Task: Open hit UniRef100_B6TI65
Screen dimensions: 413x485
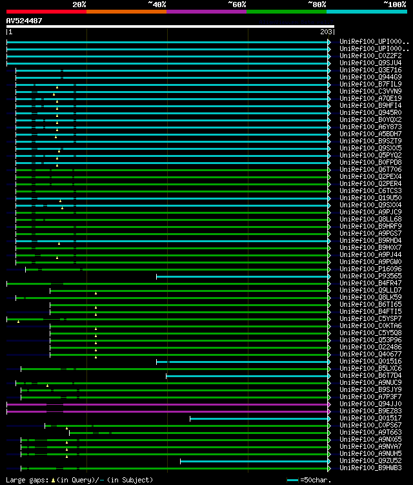Action: [x=370, y=305]
